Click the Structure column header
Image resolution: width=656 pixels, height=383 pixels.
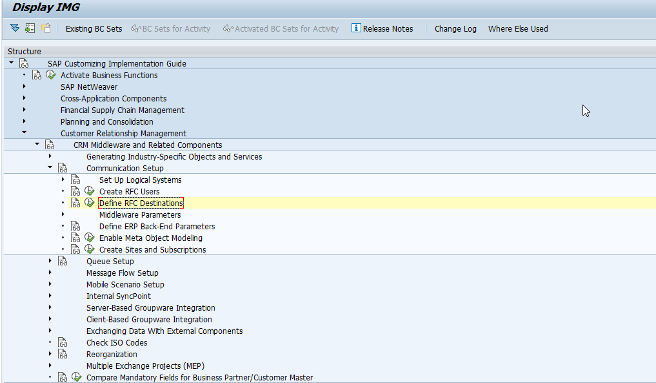[x=330, y=51]
